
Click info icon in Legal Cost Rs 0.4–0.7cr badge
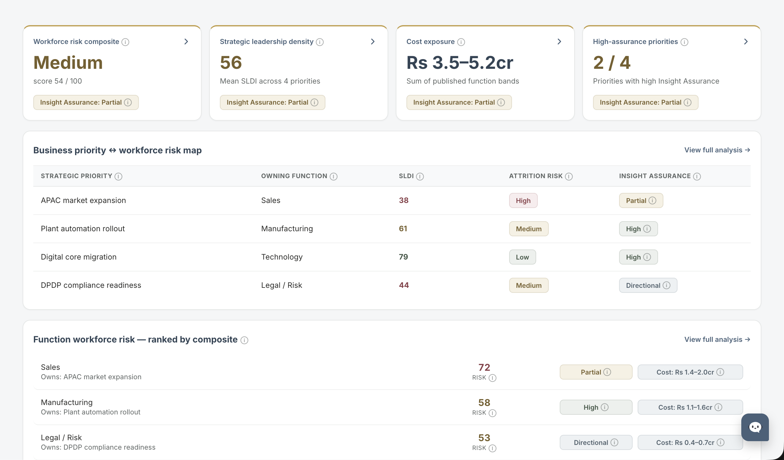[x=721, y=442]
